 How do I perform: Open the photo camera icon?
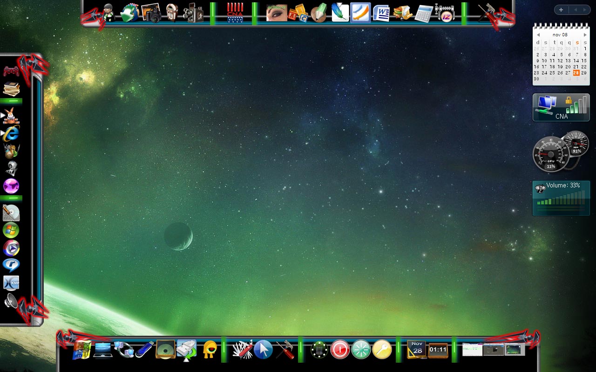click(x=151, y=13)
